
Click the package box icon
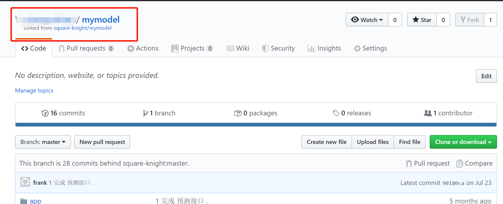(x=238, y=113)
